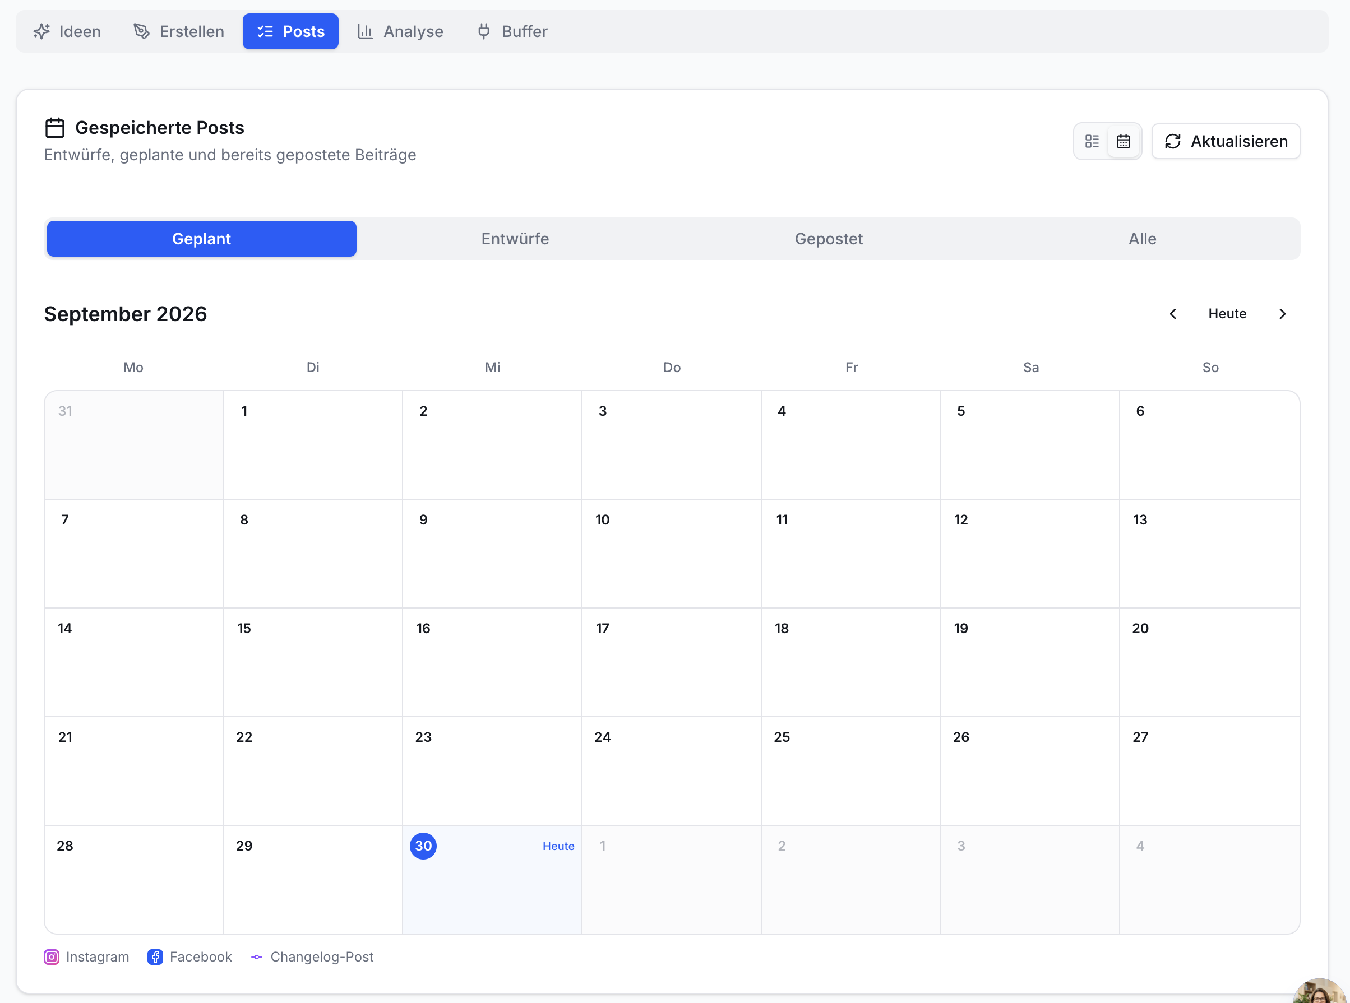Select September 19 day cell
The height and width of the screenshot is (1003, 1350).
point(1030,662)
